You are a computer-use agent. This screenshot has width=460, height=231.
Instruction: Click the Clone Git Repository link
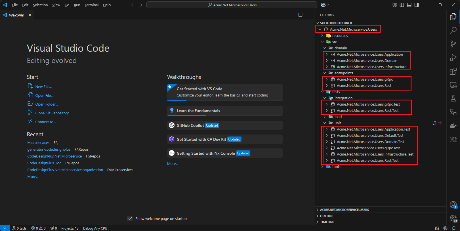pyautogui.click(x=53, y=113)
